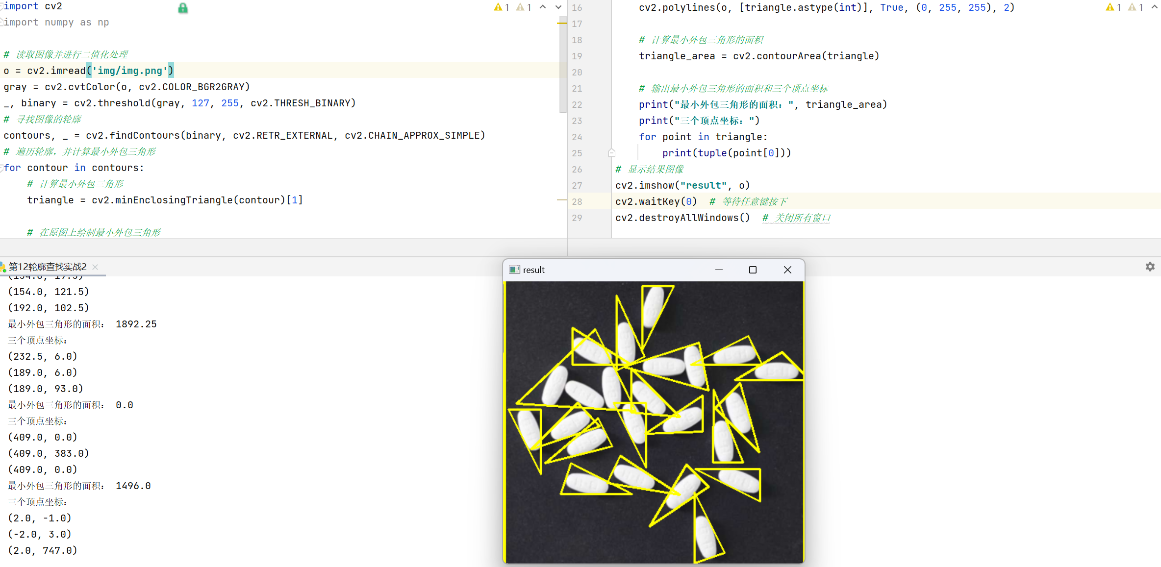The width and height of the screenshot is (1161, 567).
Task: Maximize the result image window
Action: (x=753, y=270)
